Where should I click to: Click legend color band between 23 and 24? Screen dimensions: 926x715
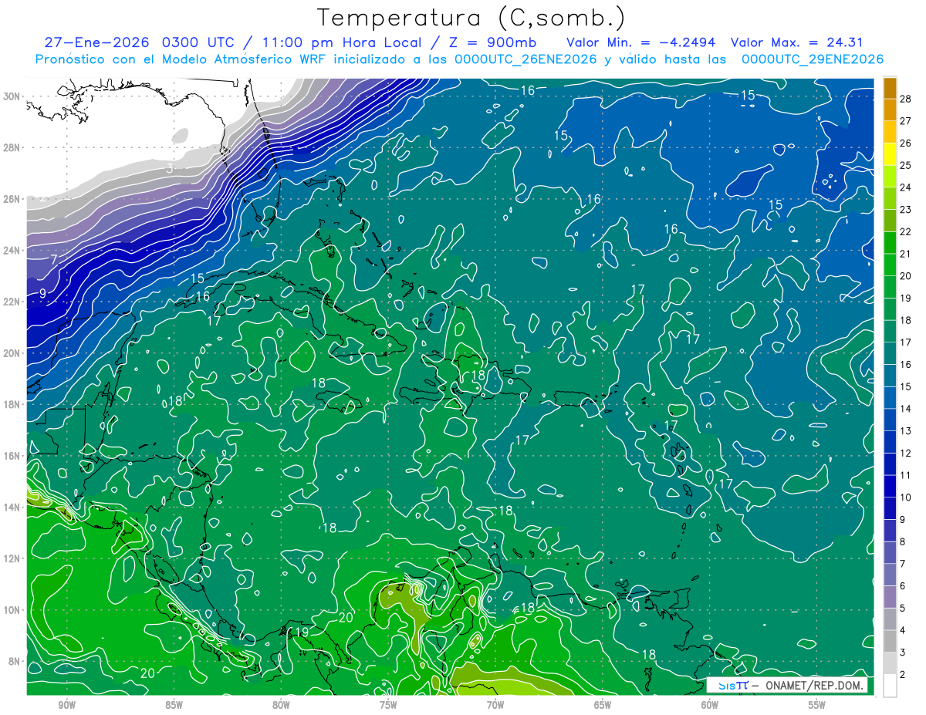pyautogui.click(x=890, y=199)
